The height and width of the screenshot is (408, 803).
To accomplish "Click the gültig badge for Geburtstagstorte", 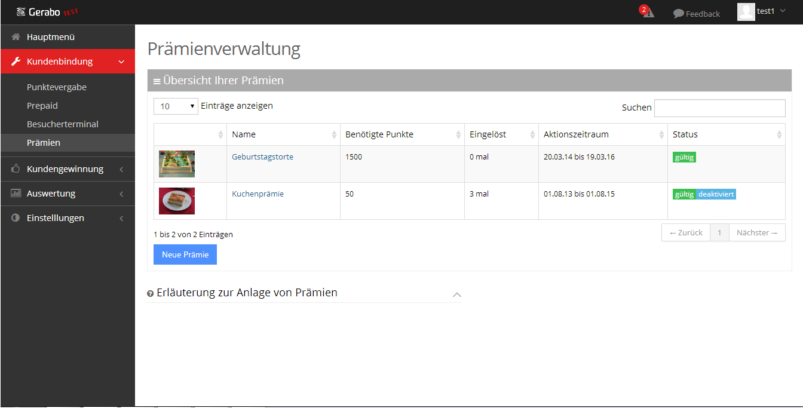I will point(684,157).
